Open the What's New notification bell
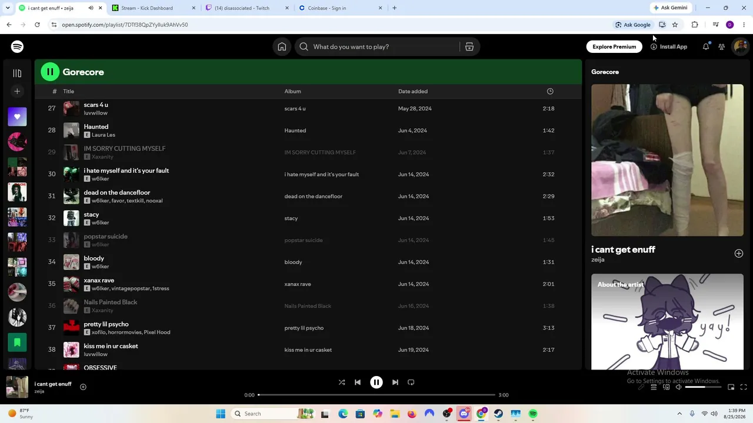The height and width of the screenshot is (423, 753). pos(706,47)
